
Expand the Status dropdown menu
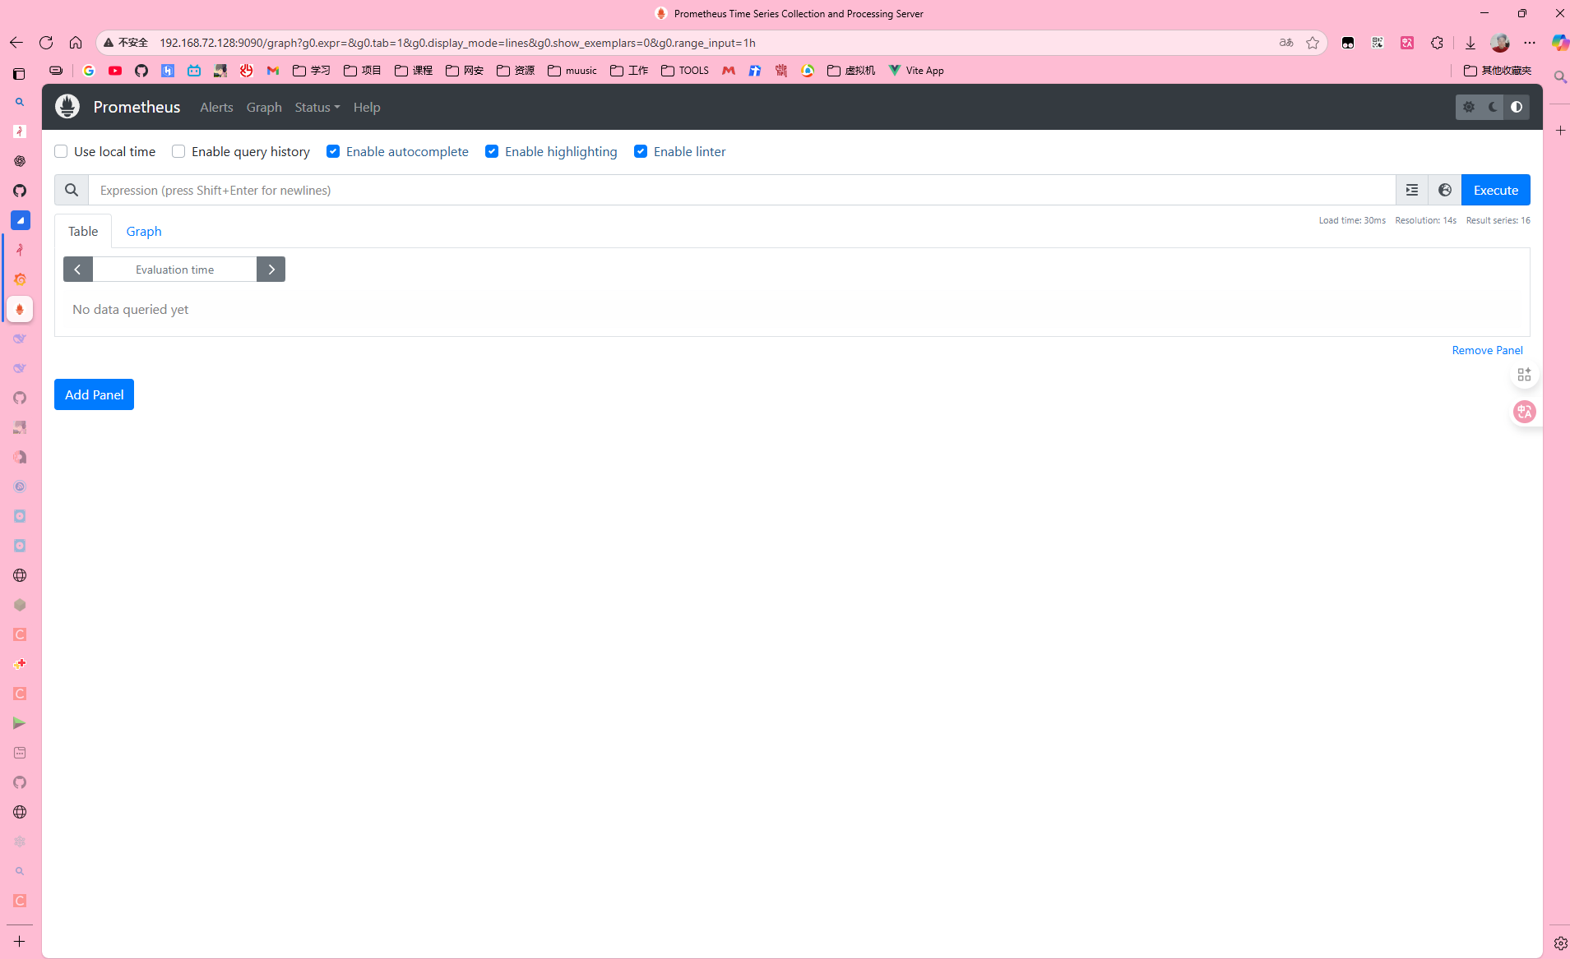[317, 108]
